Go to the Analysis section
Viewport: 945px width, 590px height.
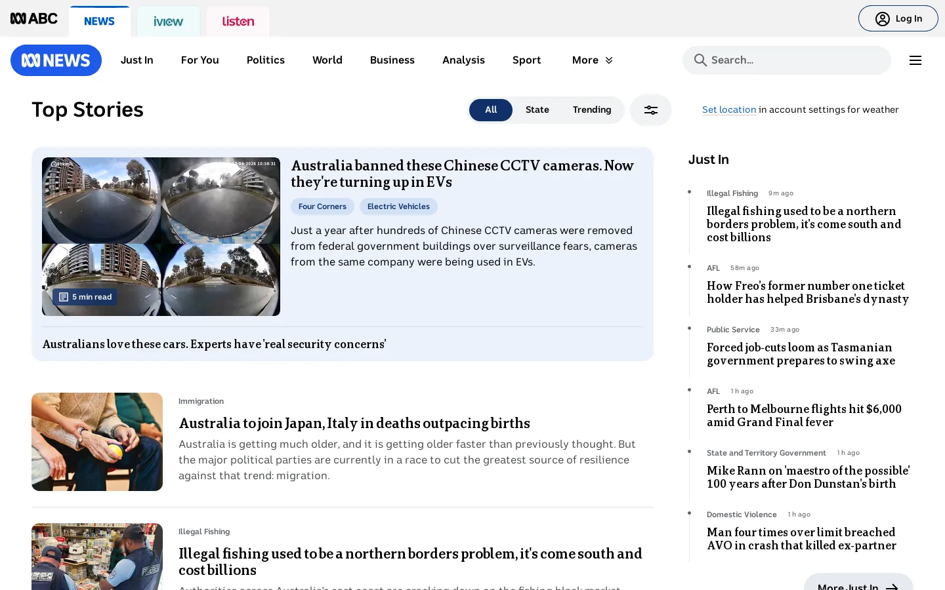point(463,60)
